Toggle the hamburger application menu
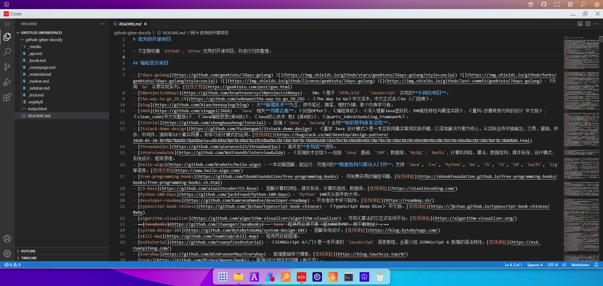The height and width of the screenshot is (286, 603). click(x=7, y=24)
